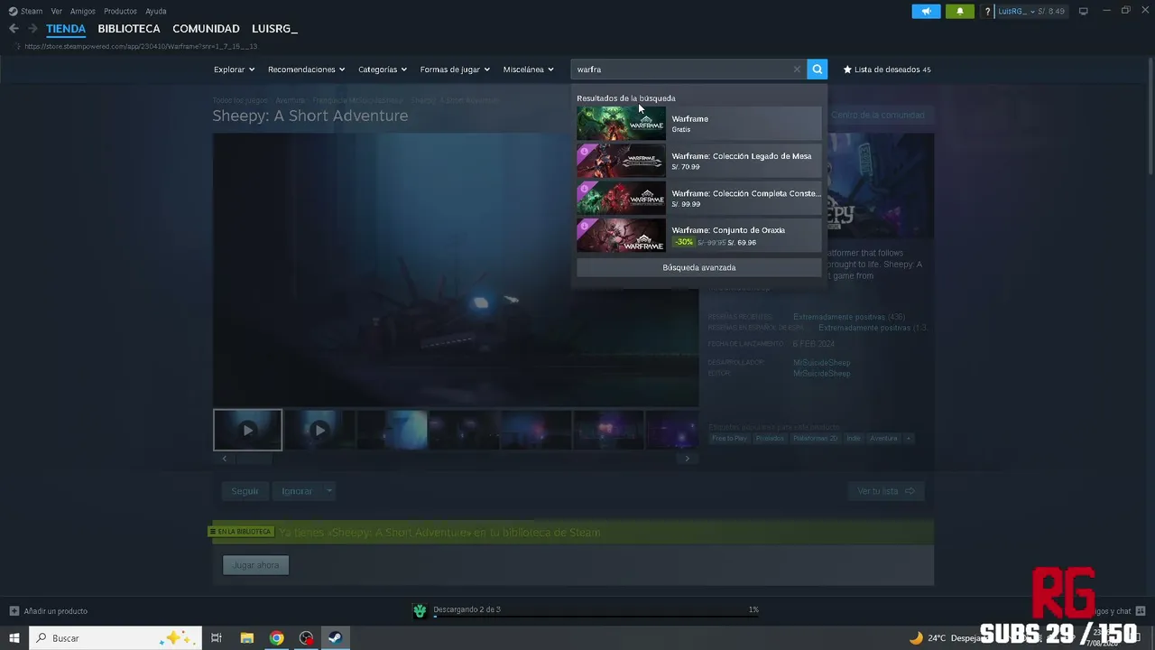
Task: Click the Steam taskbar icon
Action: (334, 638)
